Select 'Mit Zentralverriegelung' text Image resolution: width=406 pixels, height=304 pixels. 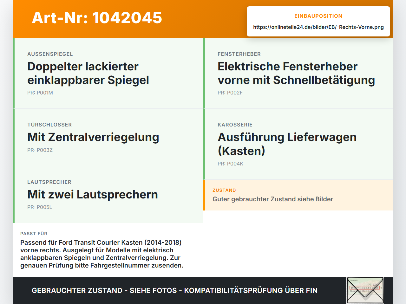(93, 137)
